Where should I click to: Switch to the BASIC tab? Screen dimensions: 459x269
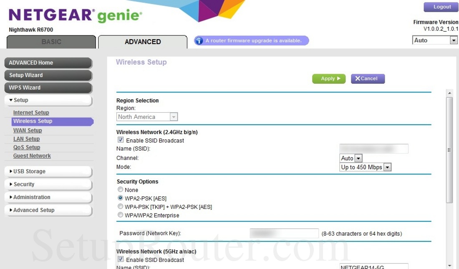(x=51, y=42)
